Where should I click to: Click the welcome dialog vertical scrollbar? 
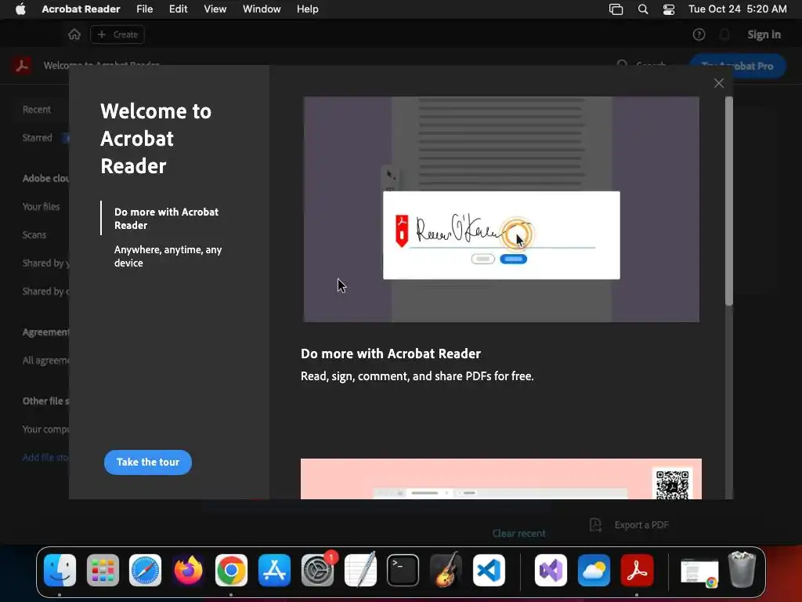729,201
